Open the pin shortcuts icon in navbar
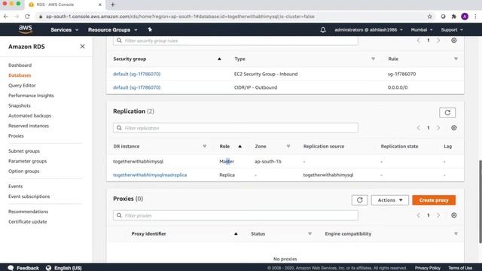 click(x=150, y=29)
